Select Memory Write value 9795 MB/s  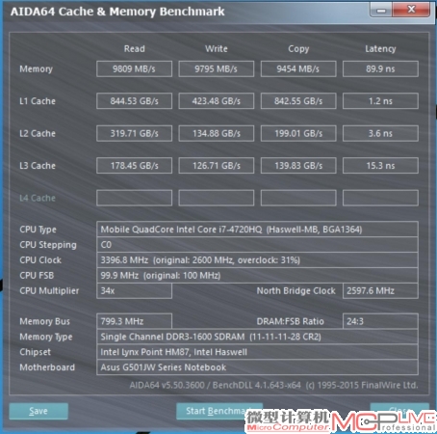217,68
